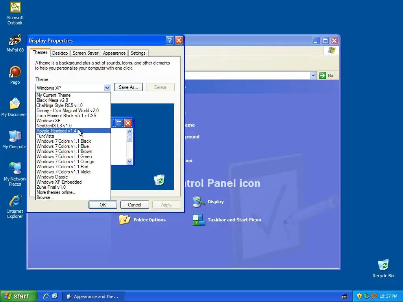Open Microsoft Outlook desktop icon
403x302 pixels.
[15, 13]
